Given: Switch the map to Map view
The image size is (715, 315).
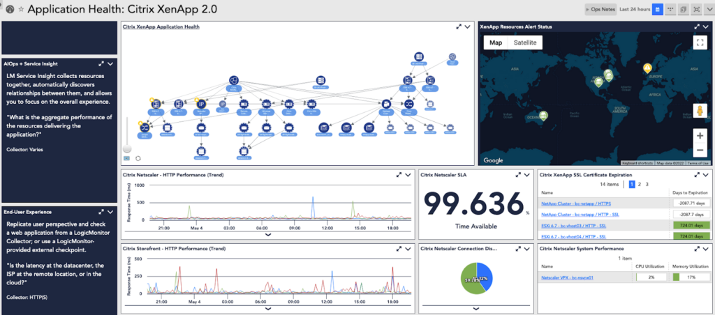Looking at the screenshot, I should [496, 43].
